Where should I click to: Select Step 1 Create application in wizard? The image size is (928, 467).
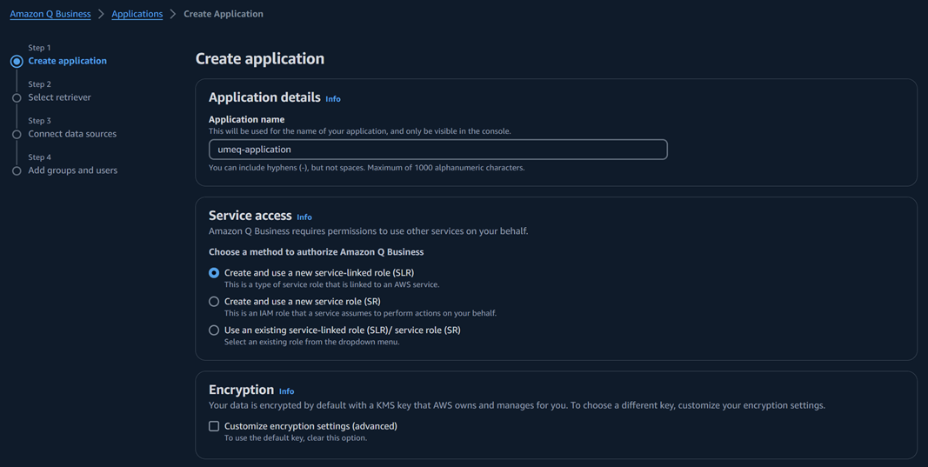(x=68, y=61)
